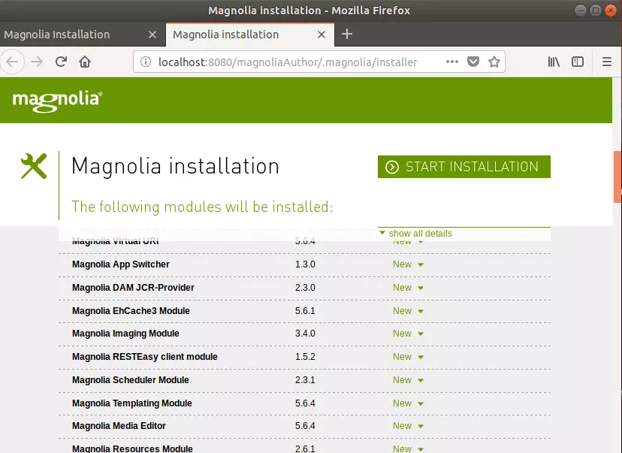Close the Firefox window
This screenshot has width=622, height=453.
[611, 11]
